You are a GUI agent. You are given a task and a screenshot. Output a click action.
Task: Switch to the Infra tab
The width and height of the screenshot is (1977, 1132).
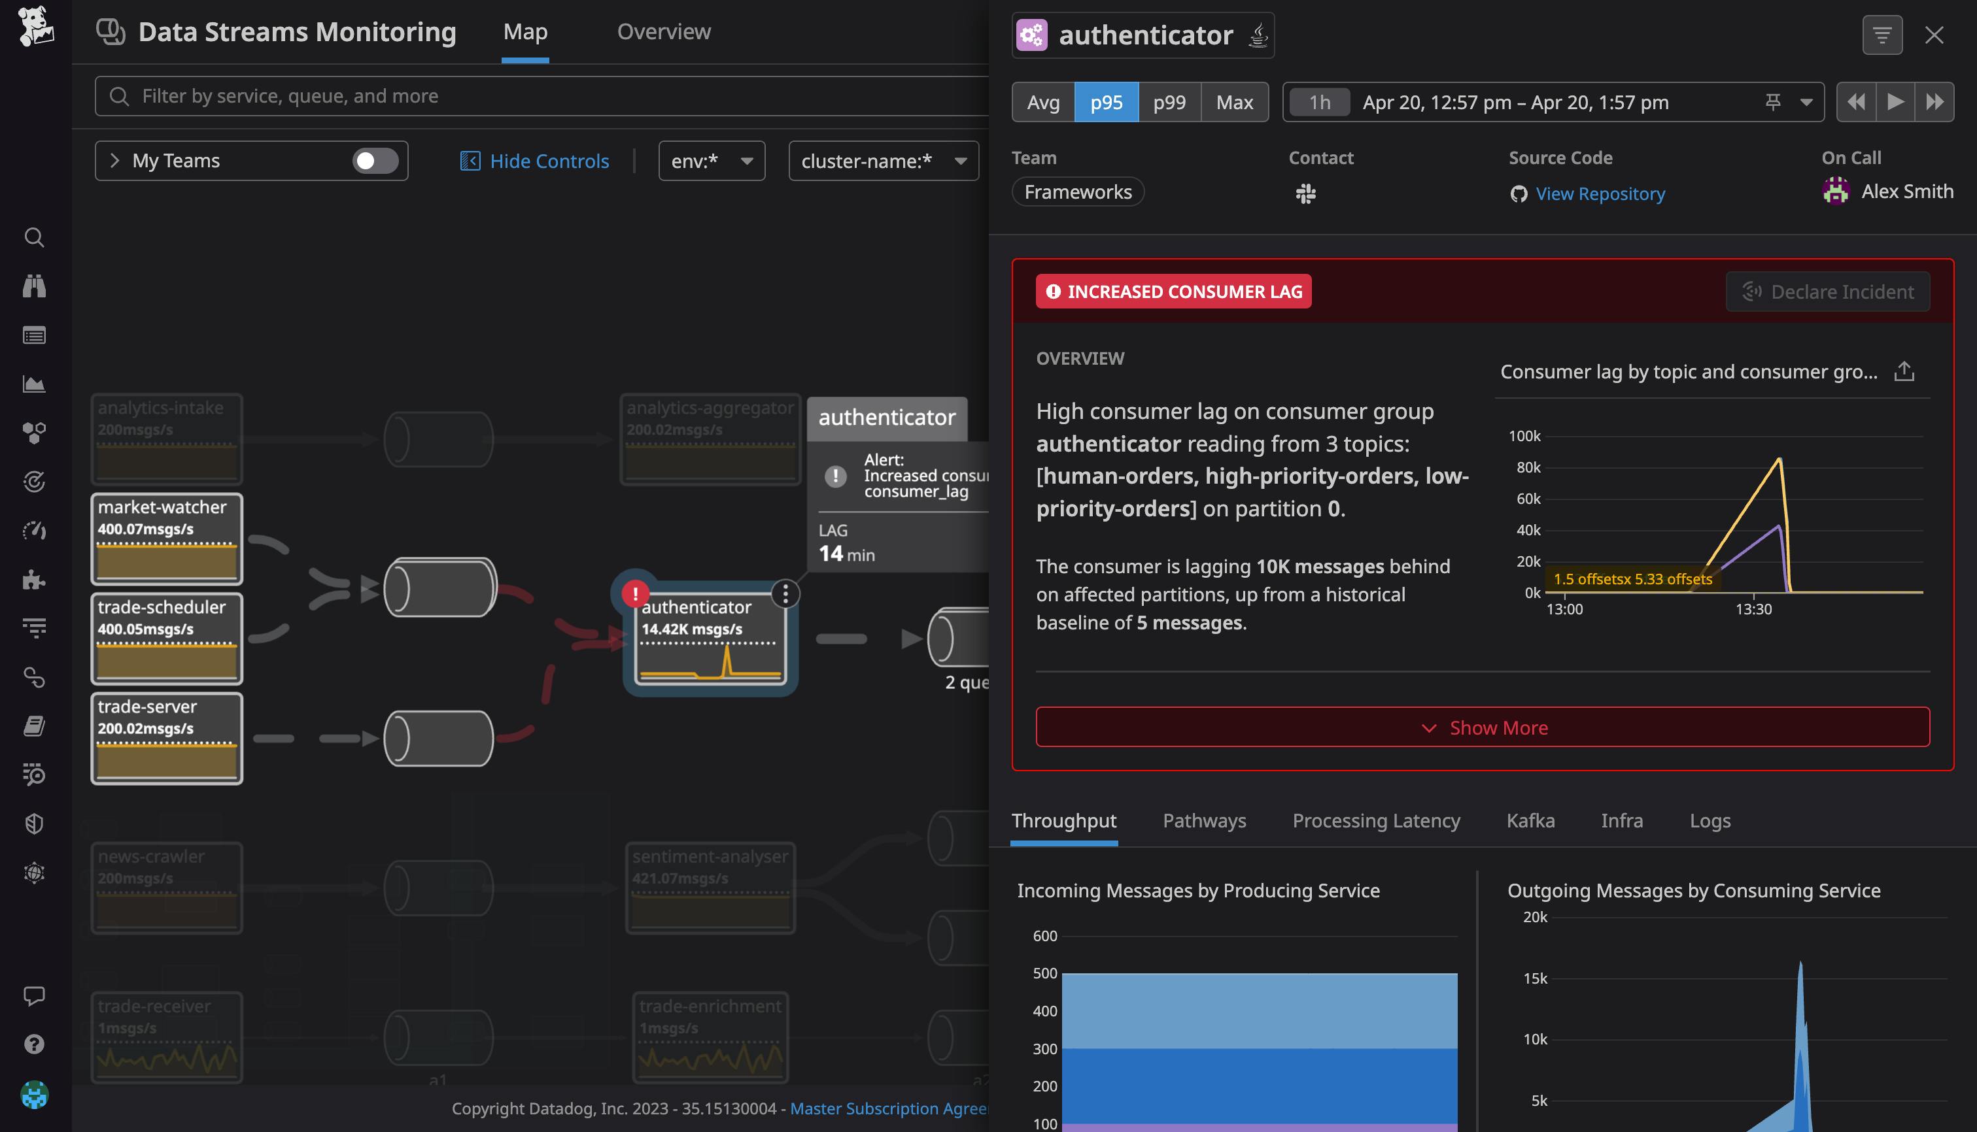coord(1622,820)
